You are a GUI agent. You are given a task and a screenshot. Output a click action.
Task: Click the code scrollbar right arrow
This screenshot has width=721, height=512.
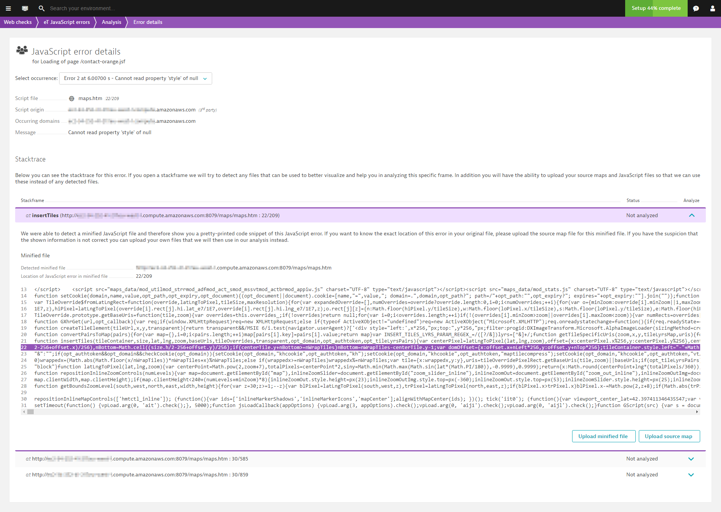pyautogui.click(x=697, y=412)
